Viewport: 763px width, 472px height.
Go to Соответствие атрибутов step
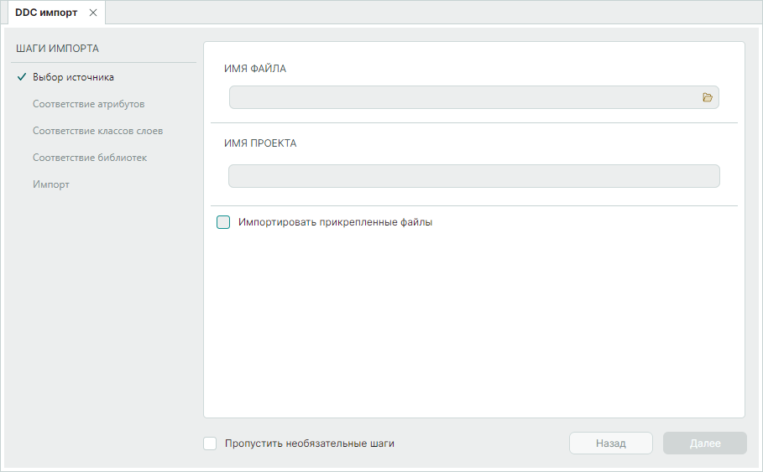88,104
